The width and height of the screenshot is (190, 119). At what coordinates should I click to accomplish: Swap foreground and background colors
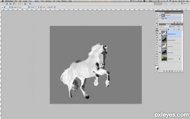tap(158, 65)
